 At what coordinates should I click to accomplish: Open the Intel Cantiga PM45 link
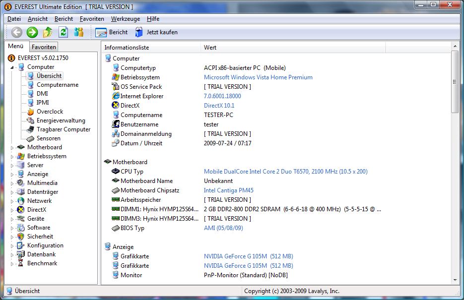[x=228, y=190]
